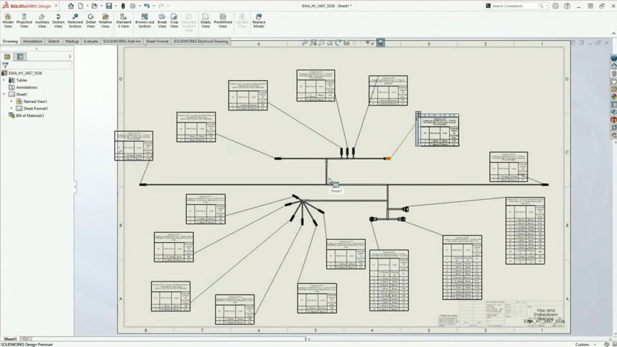Insert a Projected View
This screenshot has height=347, width=617.
coord(24,19)
